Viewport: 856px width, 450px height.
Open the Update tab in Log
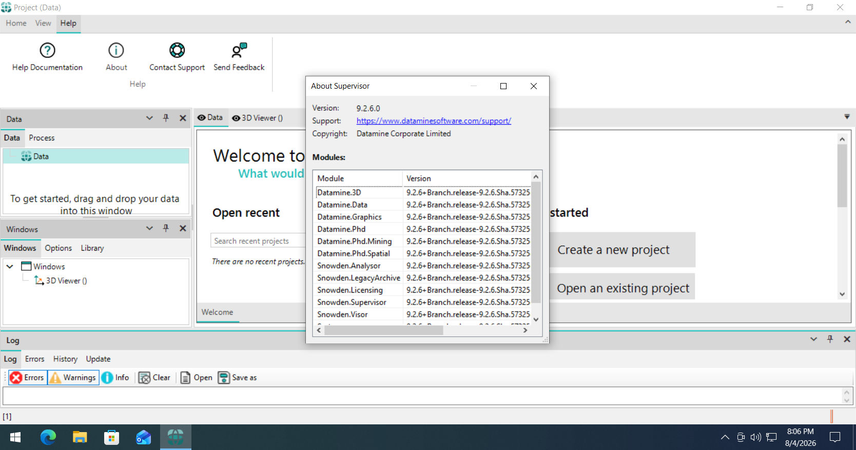[98, 359]
